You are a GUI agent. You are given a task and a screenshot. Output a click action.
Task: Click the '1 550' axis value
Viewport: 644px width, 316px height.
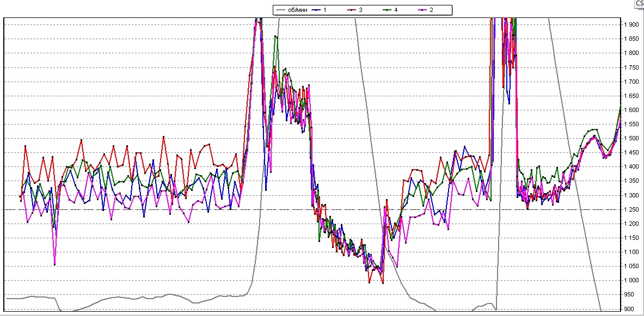631,124
